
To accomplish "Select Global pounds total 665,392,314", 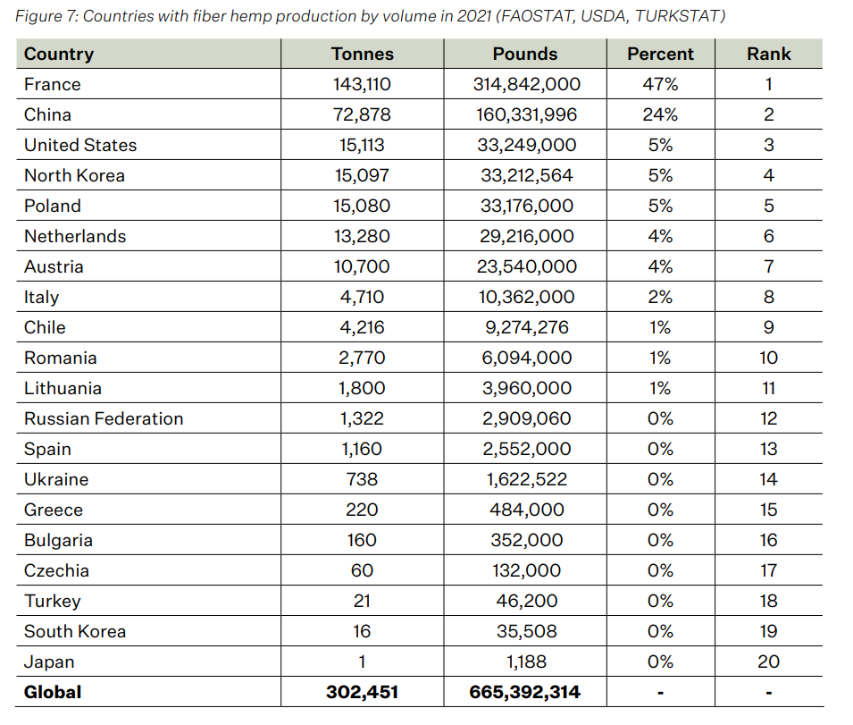I will tap(525, 692).
